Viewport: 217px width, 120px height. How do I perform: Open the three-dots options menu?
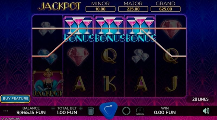point(6,111)
